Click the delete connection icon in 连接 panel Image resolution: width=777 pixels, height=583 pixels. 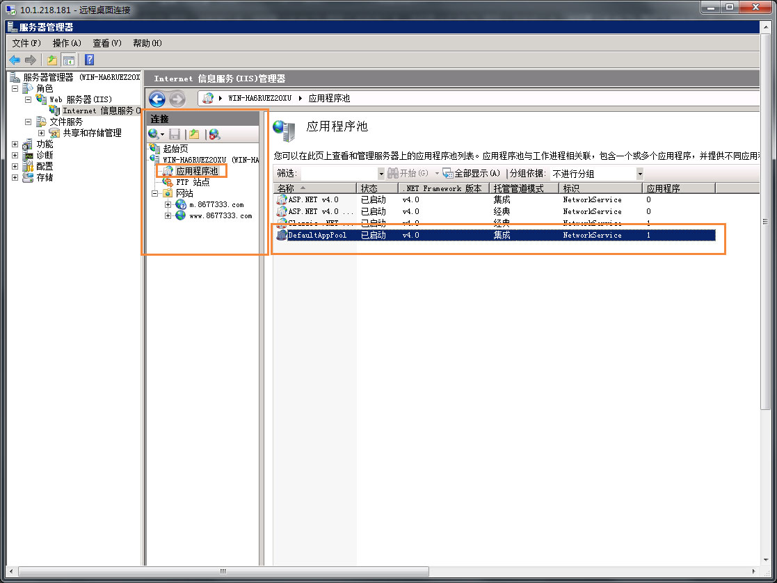(214, 134)
